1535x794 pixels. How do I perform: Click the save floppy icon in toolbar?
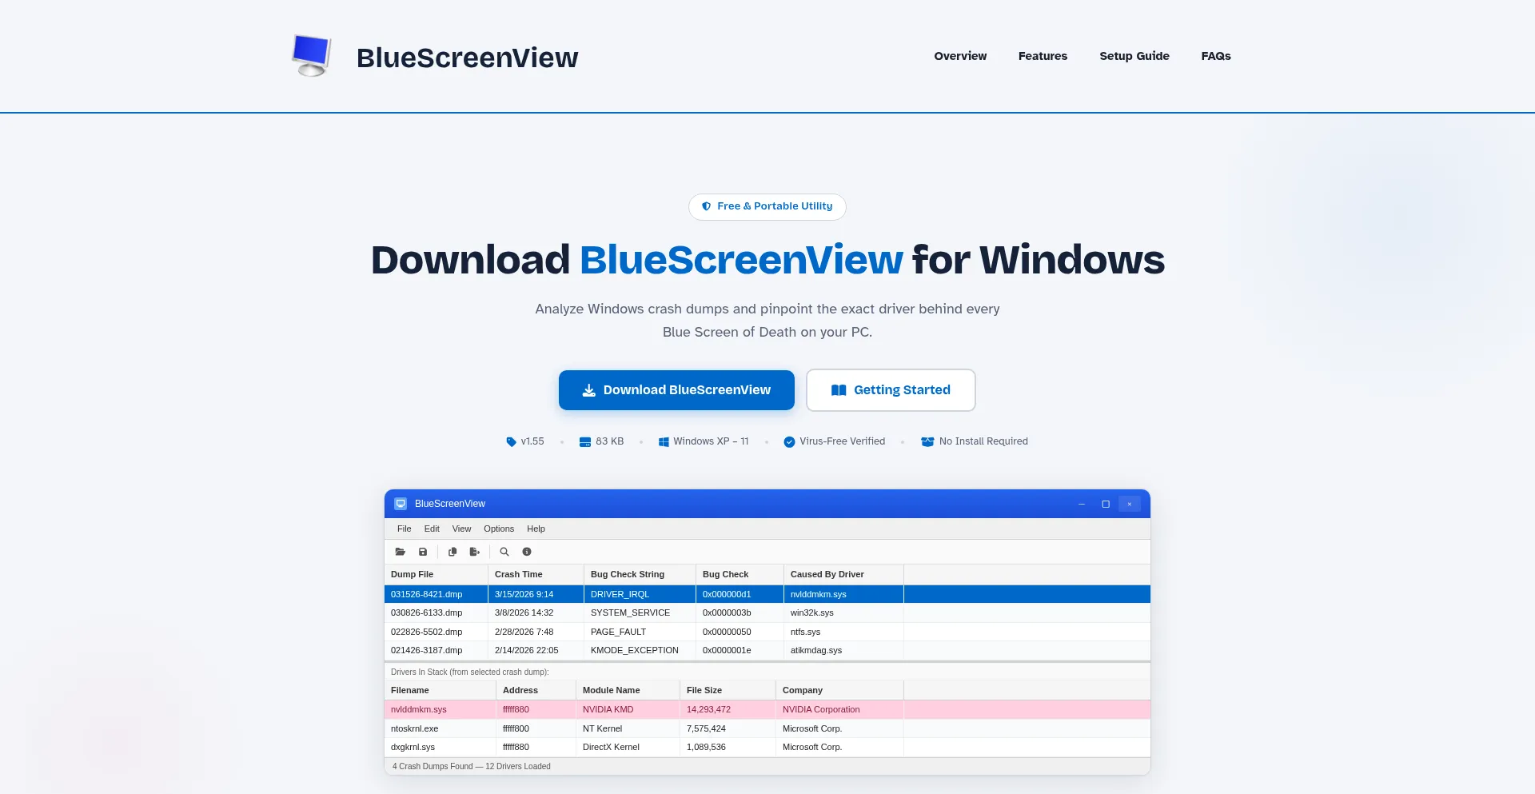click(x=423, y=552)
